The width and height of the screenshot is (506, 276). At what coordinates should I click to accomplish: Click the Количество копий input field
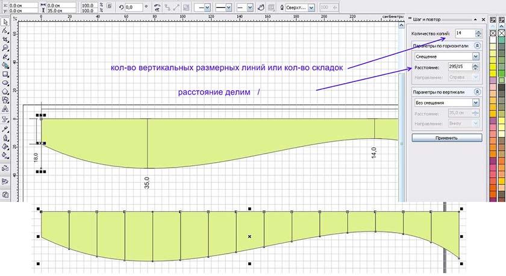point(464,34)
